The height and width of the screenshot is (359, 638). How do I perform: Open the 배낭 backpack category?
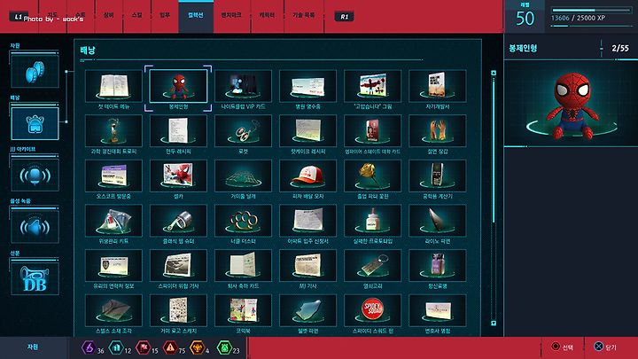[x=35, y=124]
